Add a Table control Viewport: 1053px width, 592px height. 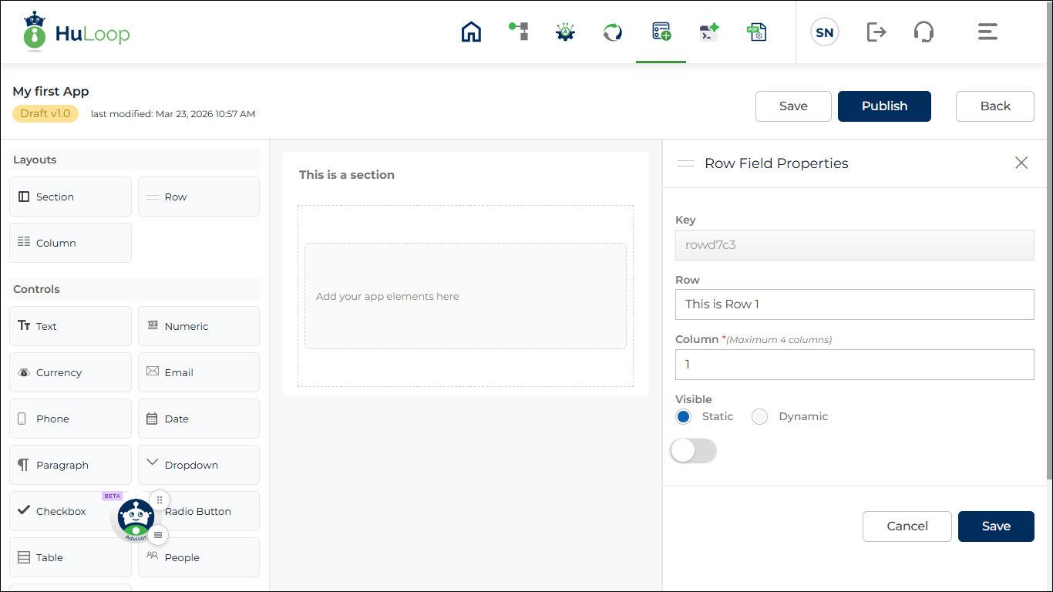point(70,557)
